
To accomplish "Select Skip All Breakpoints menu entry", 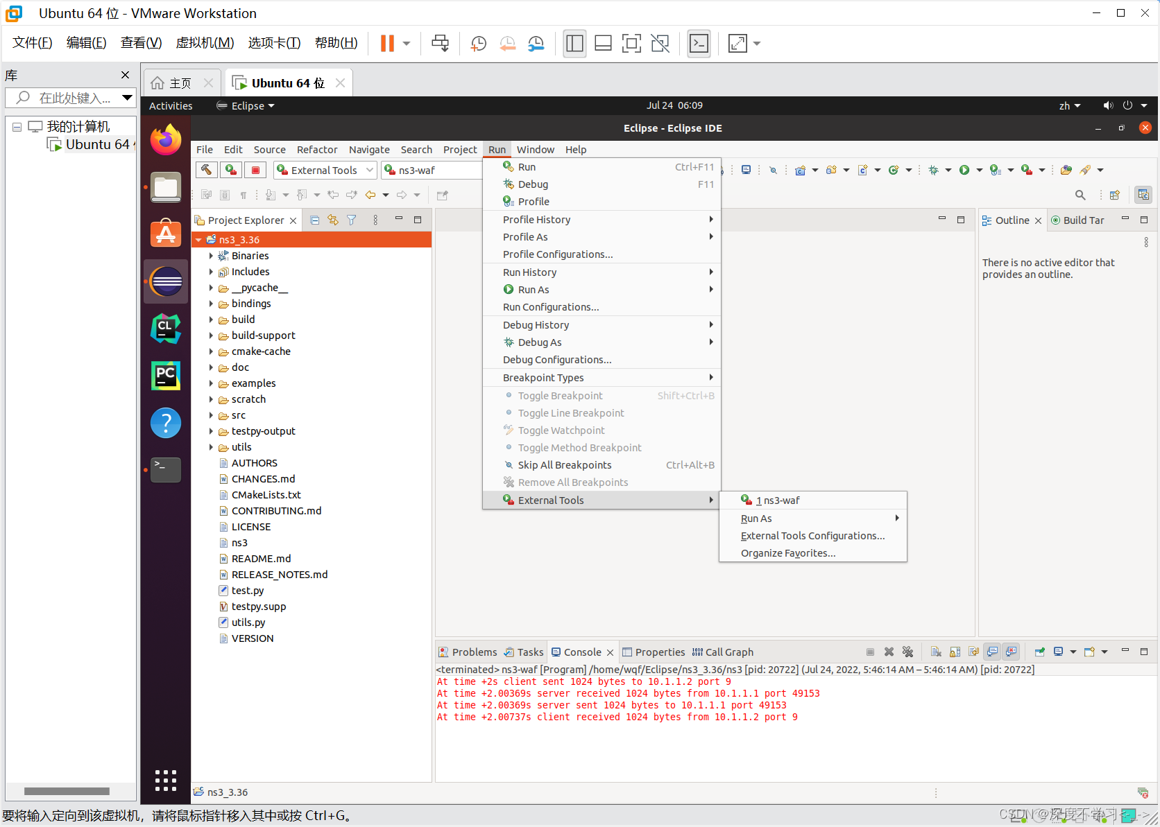I will click(602, 465).
